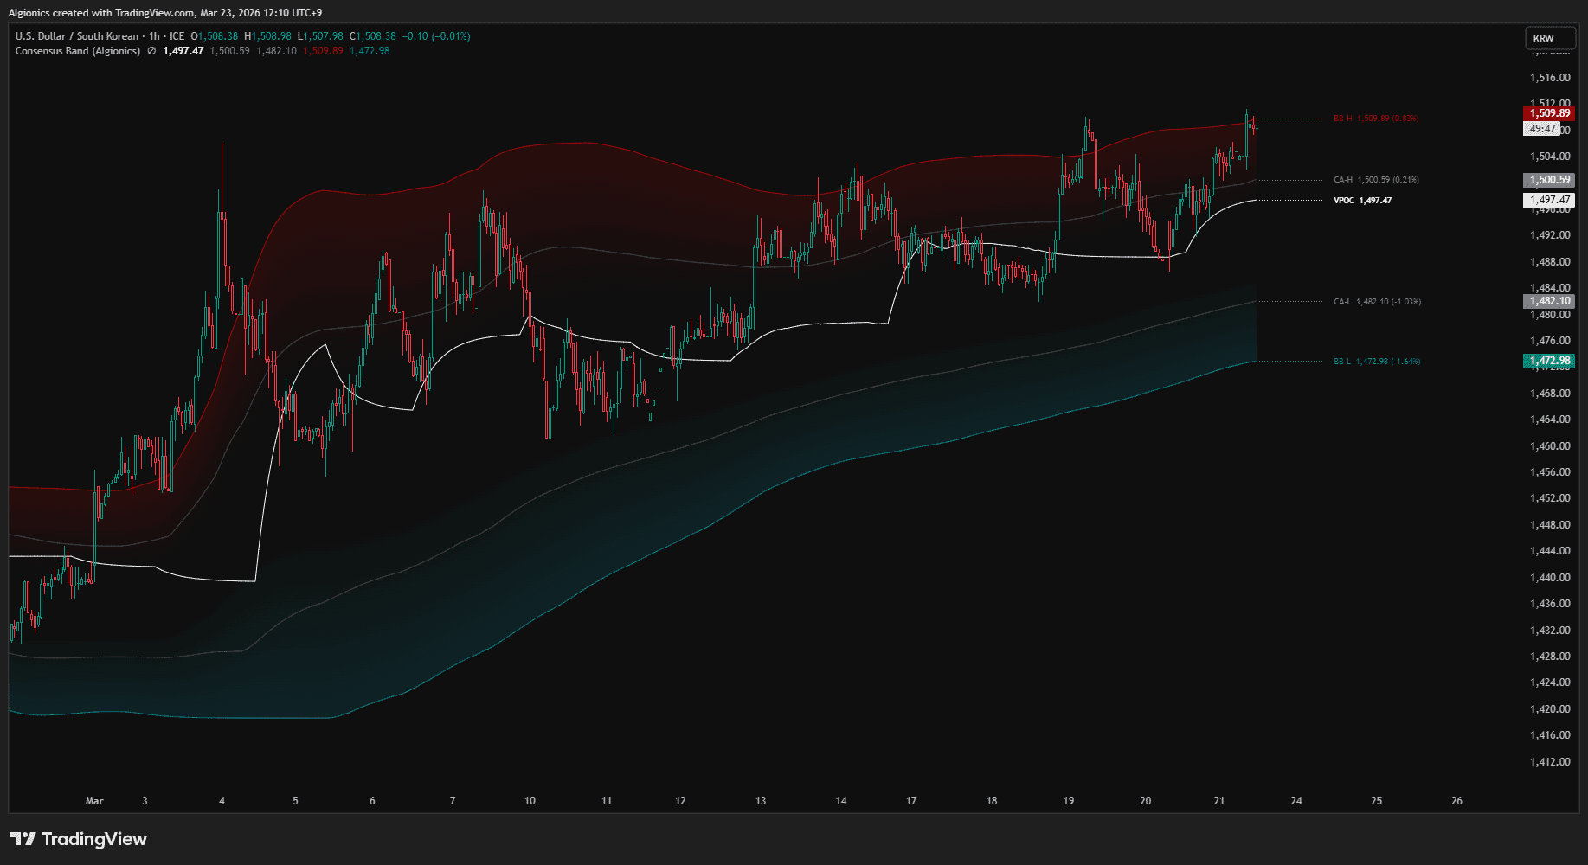Click the BB-L 1,472.98 (-1.64%) chart label
The width and height of the screenshot is (1588, 865).
click(1377, 362)
